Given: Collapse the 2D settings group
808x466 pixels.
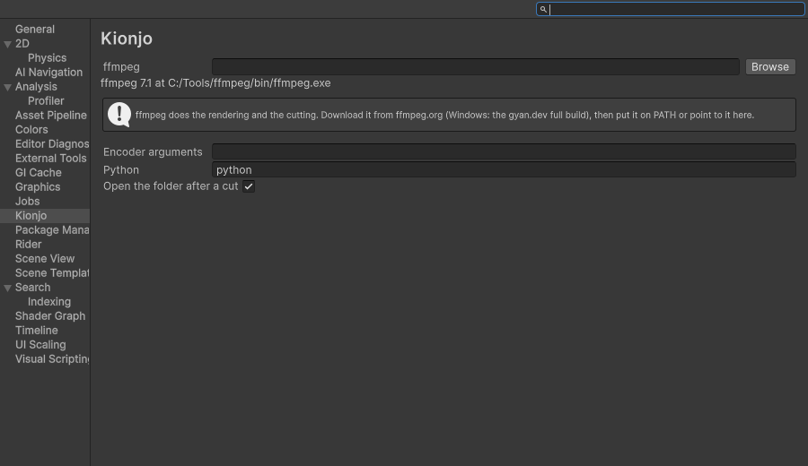Looking at the screenshot, I should point(8,44).
